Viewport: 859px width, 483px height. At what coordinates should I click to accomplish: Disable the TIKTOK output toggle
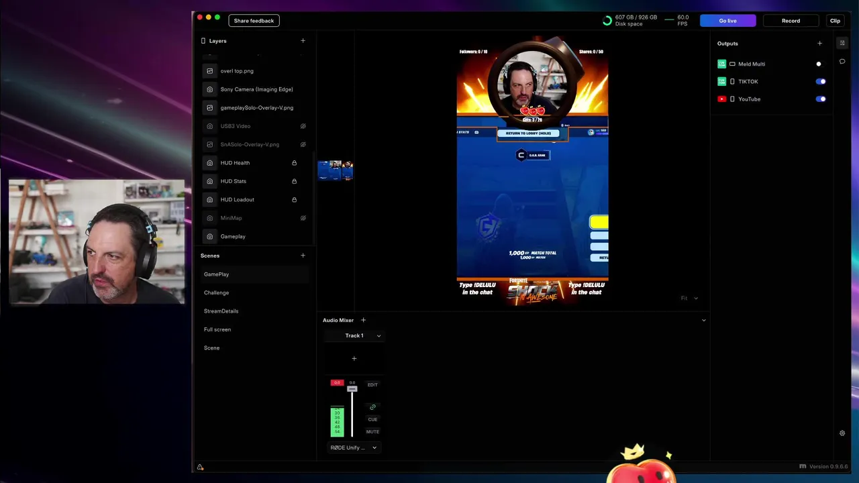pyautogui.click(x=821, y=82)
